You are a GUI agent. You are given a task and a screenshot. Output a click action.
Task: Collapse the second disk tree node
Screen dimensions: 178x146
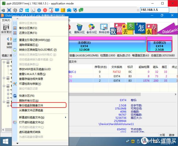(4, 78)
